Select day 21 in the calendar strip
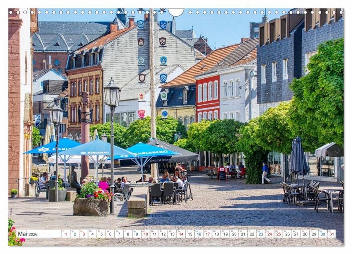The height and width of the screenshot is (254, 352). pos(243,234)
